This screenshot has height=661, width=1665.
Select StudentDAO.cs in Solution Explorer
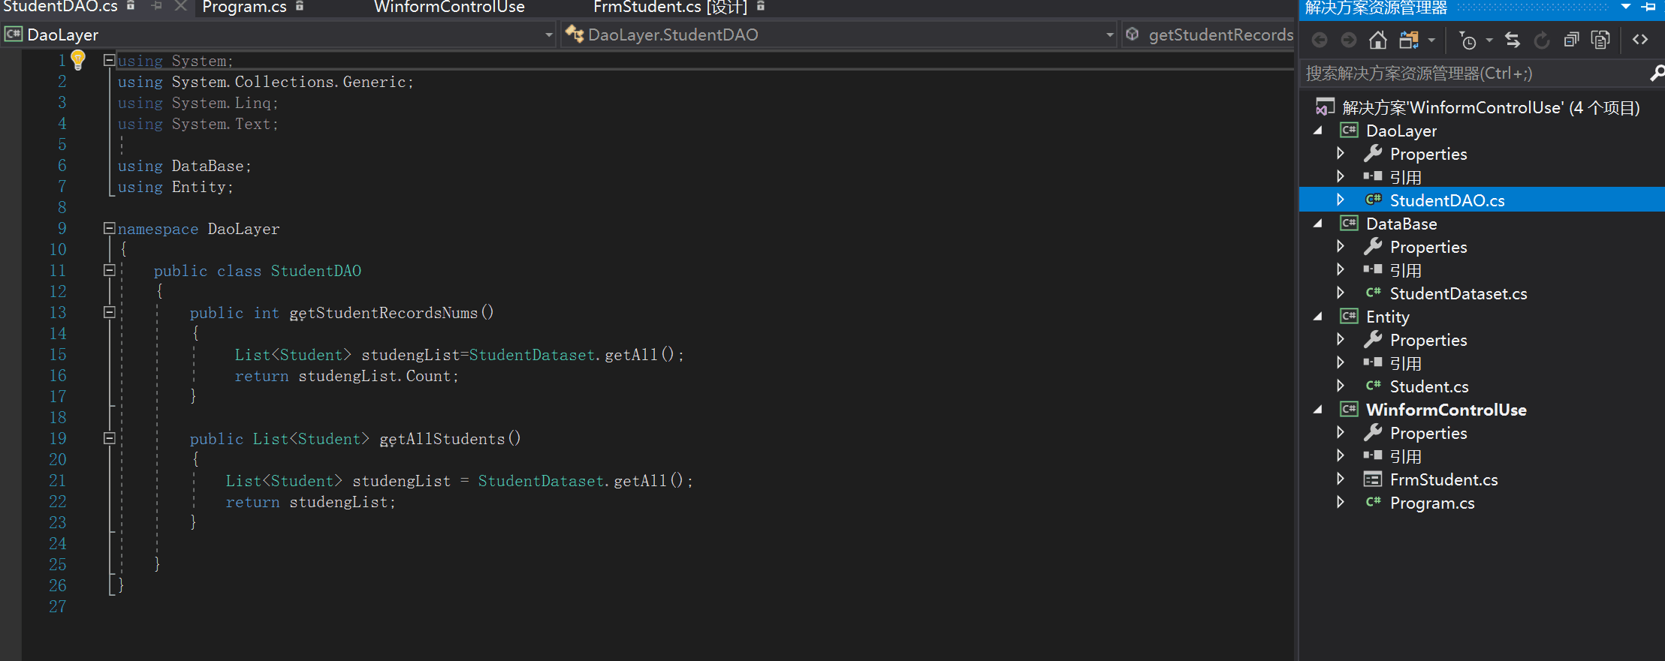coord(1447,200)
